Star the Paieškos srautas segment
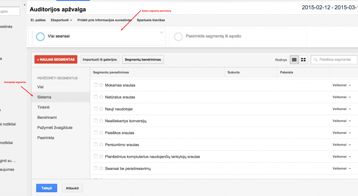Viewport: 358px width, 196px height. (x=101, y=133)
